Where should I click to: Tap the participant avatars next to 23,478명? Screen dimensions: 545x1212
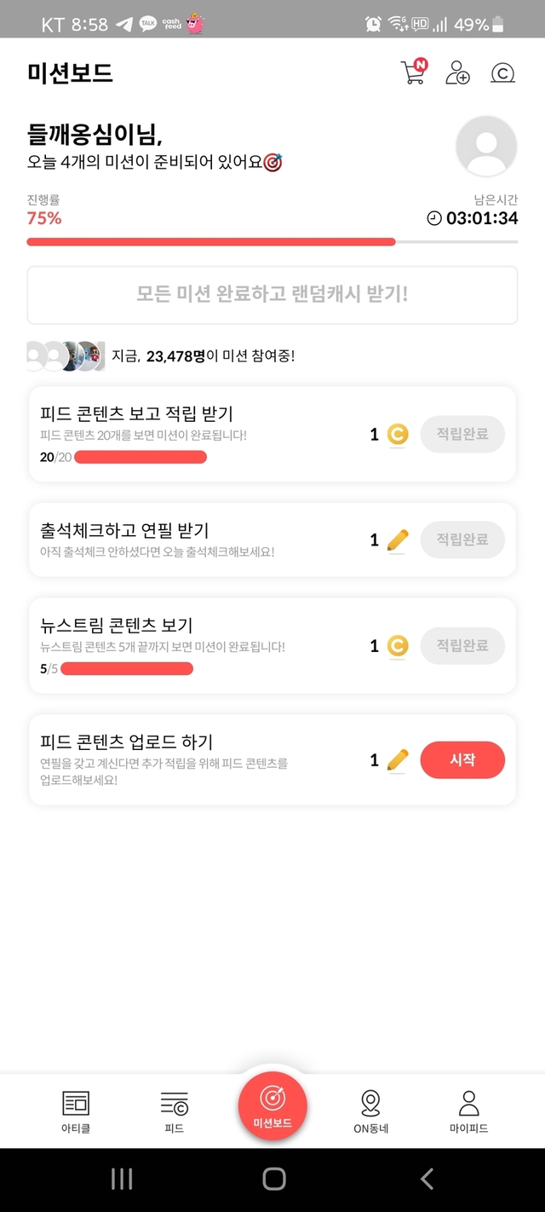(x=65, y=356)
